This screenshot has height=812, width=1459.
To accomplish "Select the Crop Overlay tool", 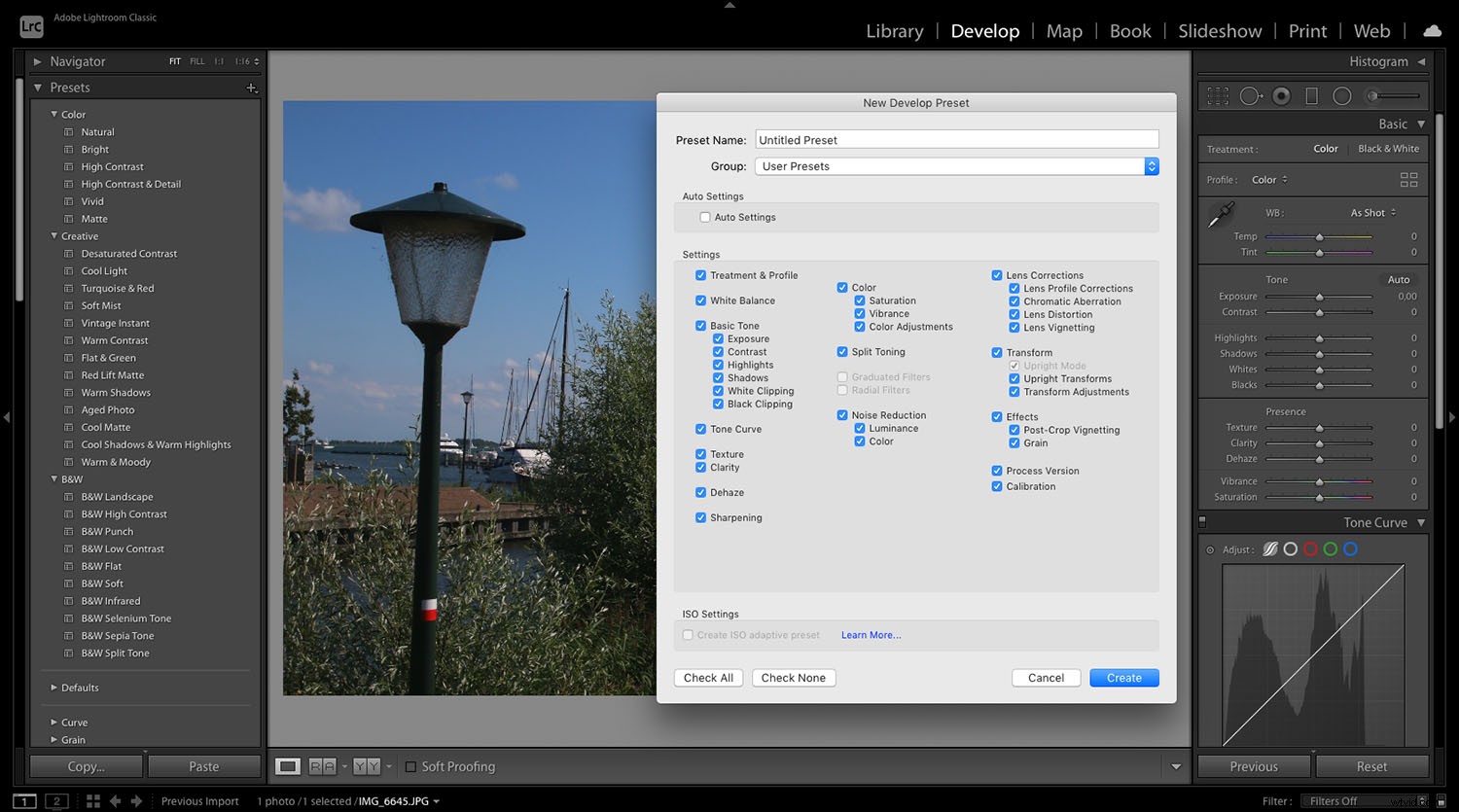I will (x=1217, y=95).
